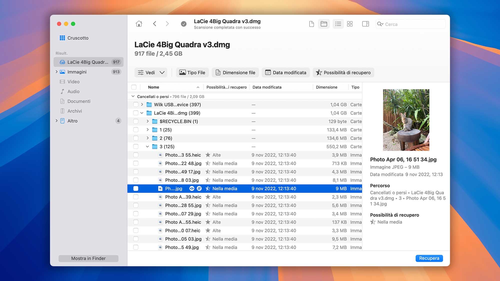This screenshot has height=281, width=500.
Task: Select the list view icon
Action: point(338,24)
